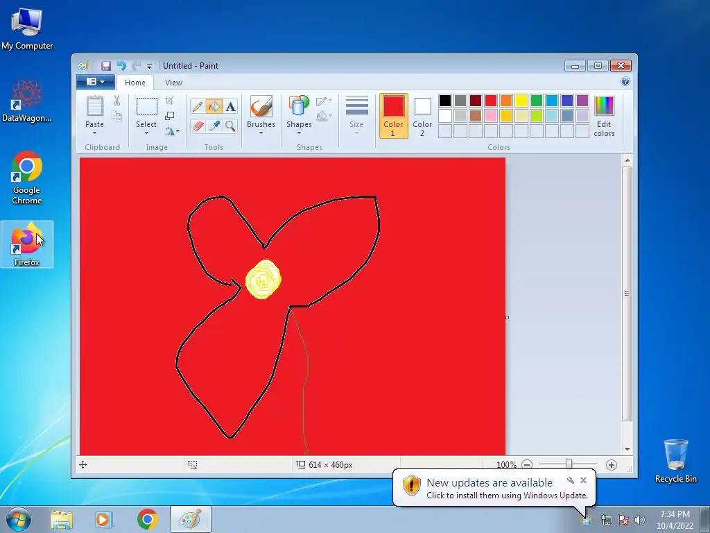Select the Magnifier tool

click(230, 126)
